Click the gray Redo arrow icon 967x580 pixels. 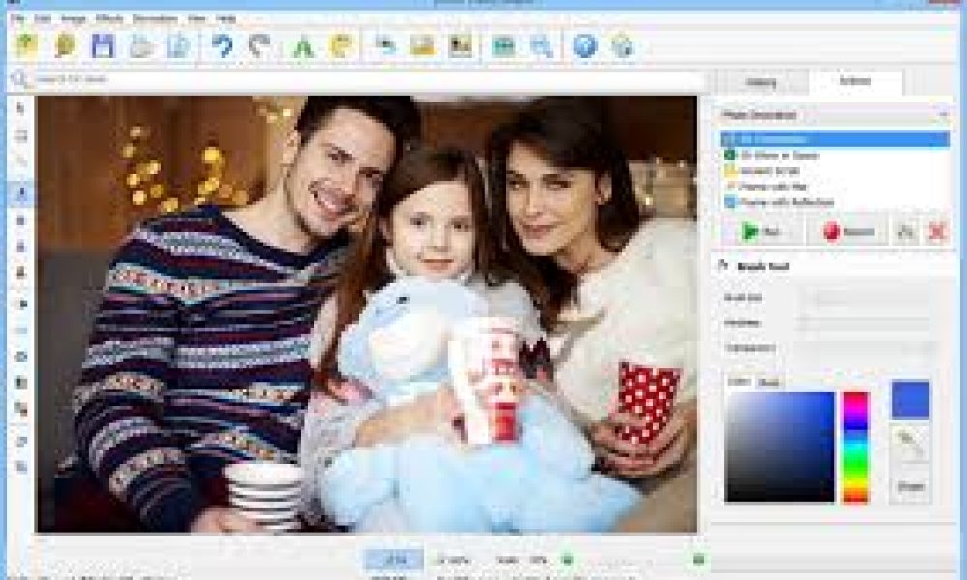click(260, 46)
